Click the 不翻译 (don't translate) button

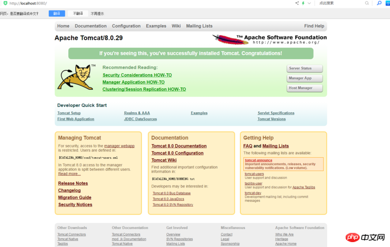click(x=78, y=14)
